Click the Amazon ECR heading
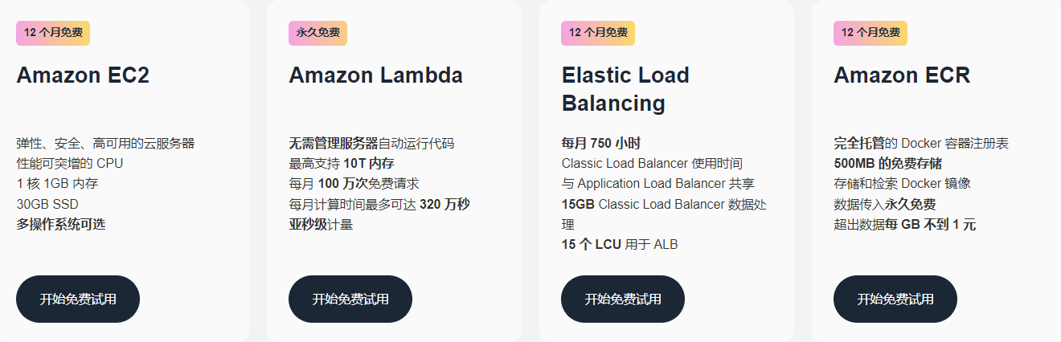1061x342 pixels. [902, 75]
